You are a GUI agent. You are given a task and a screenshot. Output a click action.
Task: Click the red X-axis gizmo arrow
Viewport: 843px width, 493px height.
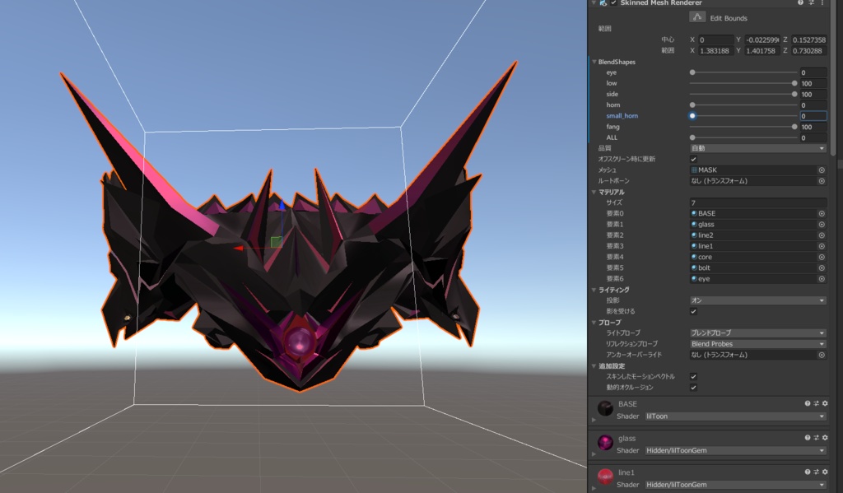(238, 248)
